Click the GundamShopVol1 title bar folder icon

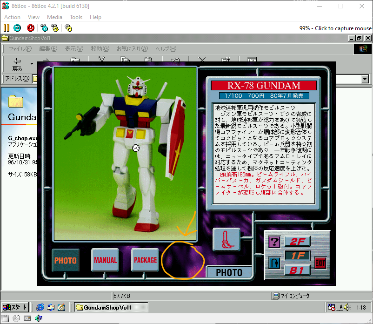[5, 38]
